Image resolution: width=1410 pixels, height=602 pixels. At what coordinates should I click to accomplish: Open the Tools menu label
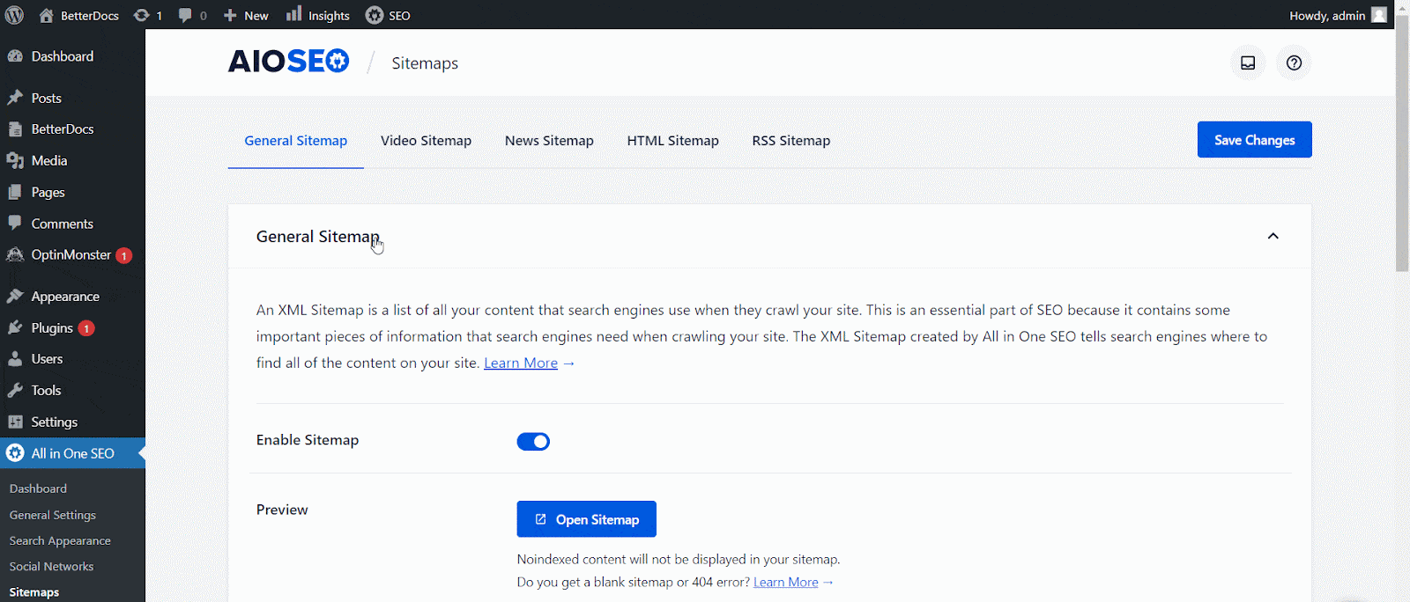pos(46,391)
